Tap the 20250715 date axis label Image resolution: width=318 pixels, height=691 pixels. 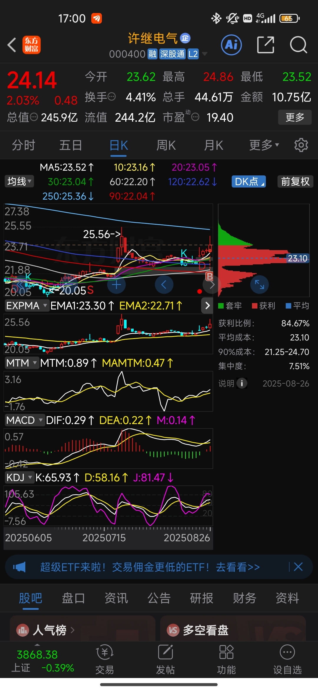pos(104,537)
